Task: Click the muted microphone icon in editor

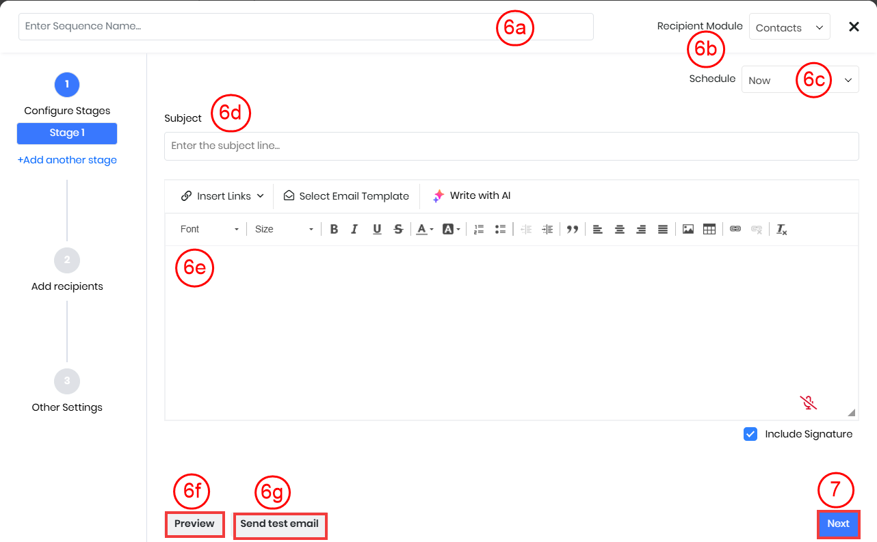Action: [x=809, y=403]
